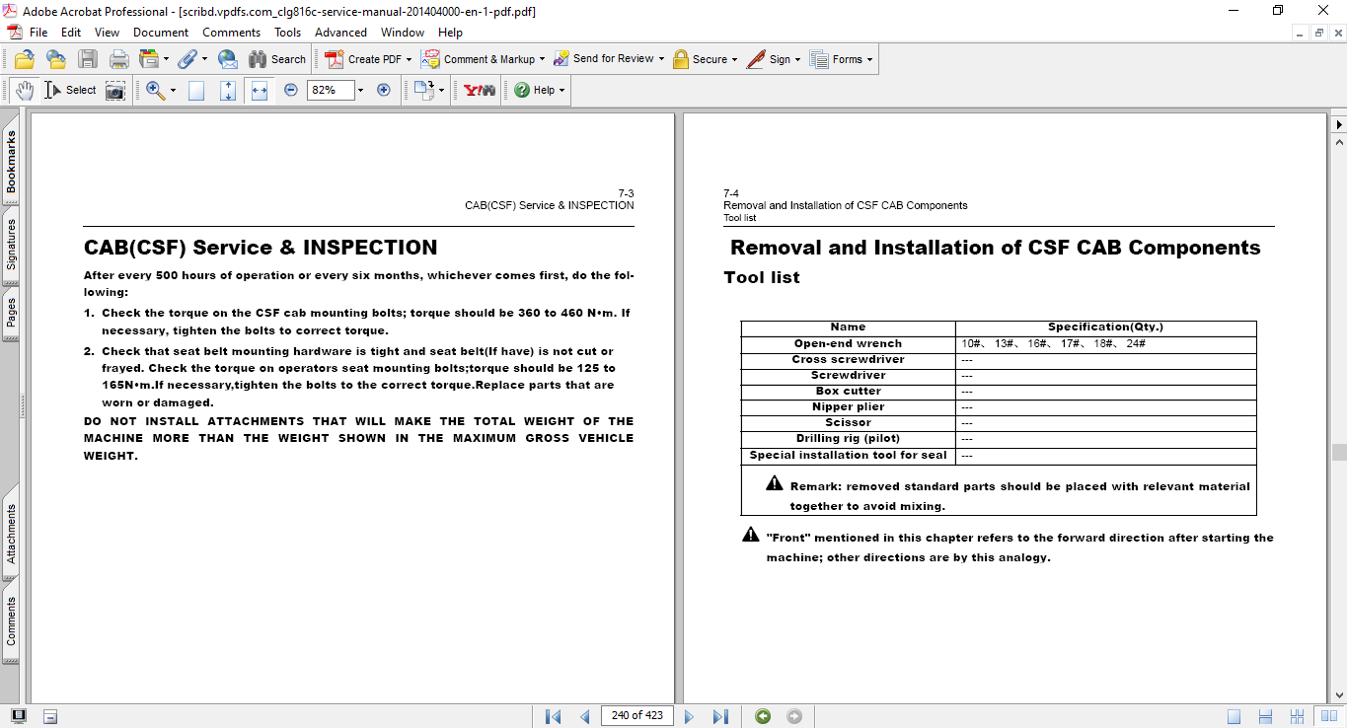Expand the Comment & Markup dropdown
The height and width of the screenshot is (728, 1347).
542,59
